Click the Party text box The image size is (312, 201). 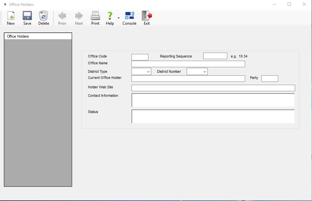[x=269, y=79]
